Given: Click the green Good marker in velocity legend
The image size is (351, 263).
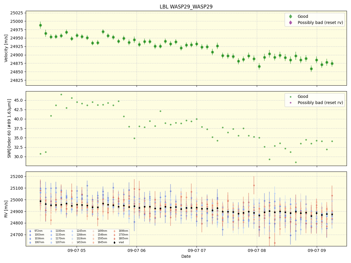Looking at the screenshot, I should point(290,17).
